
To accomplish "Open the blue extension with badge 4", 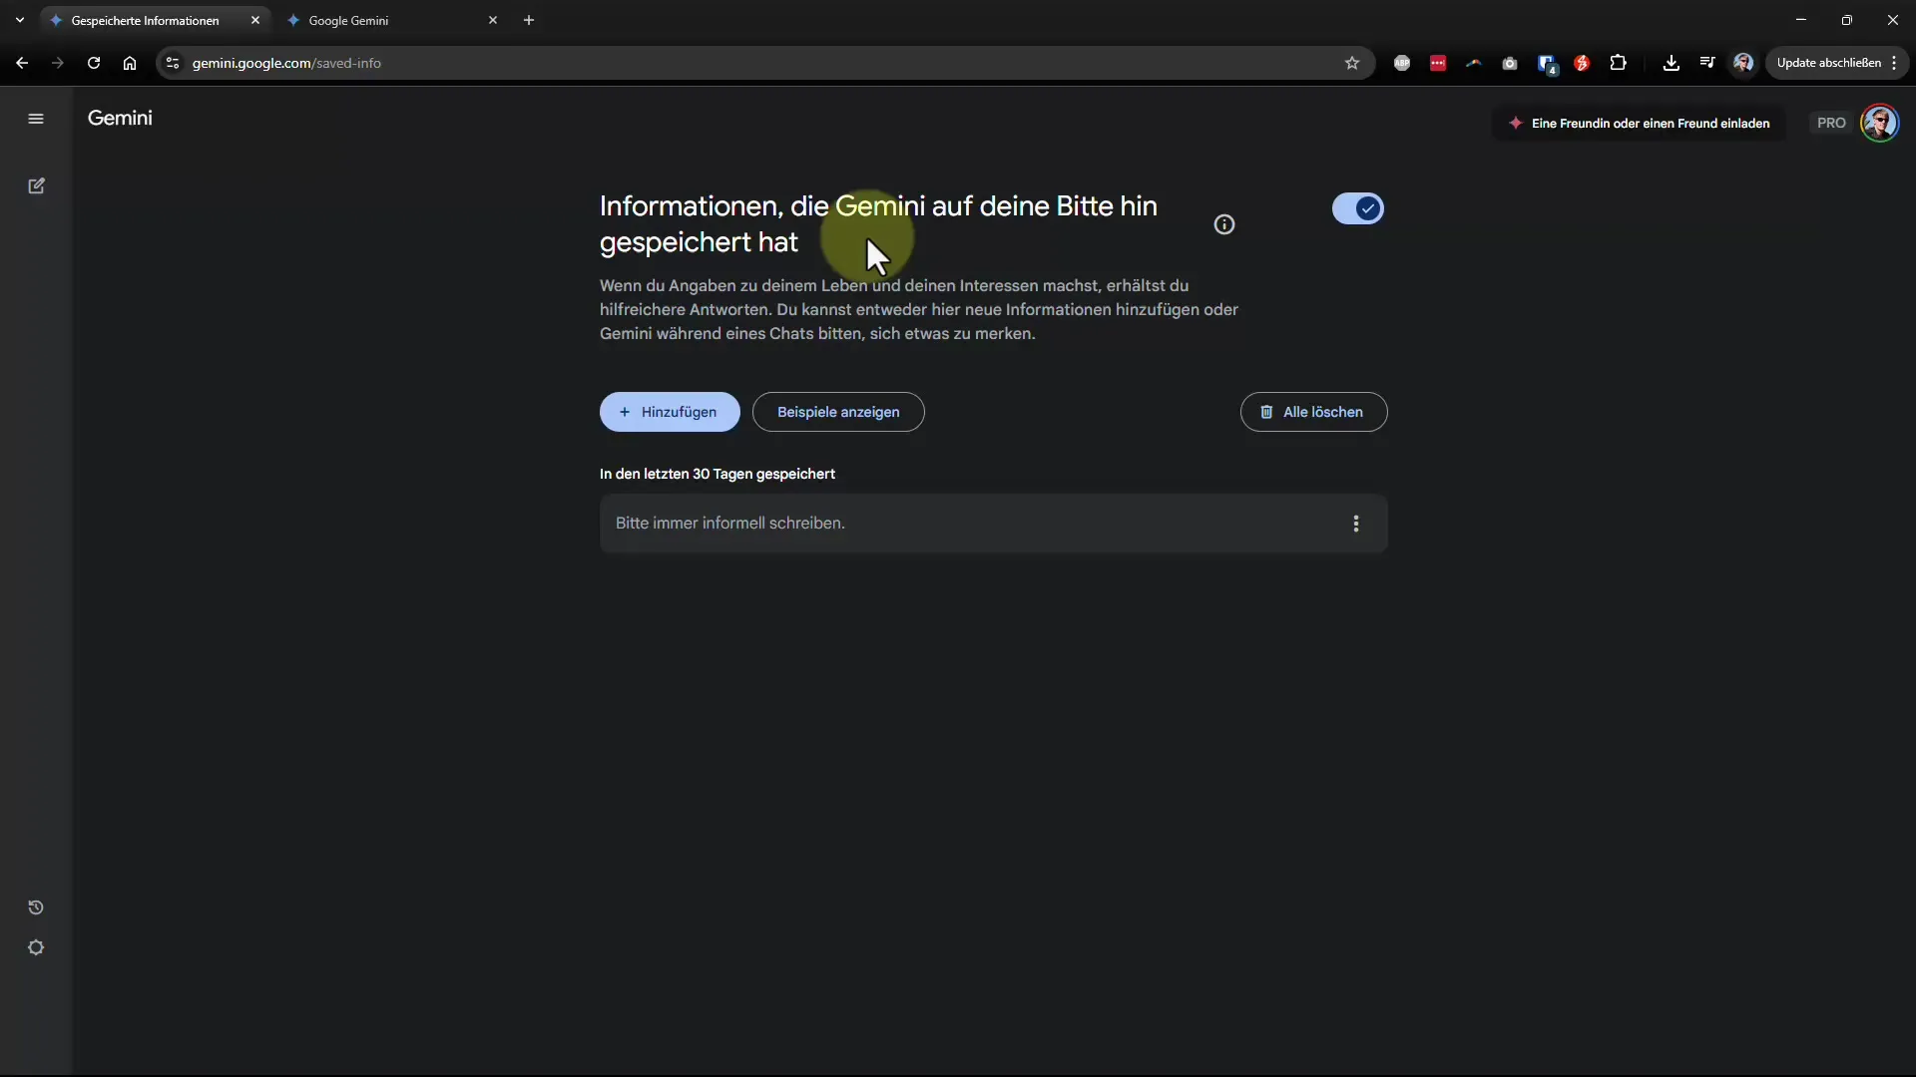I will tap(1547, 64).
